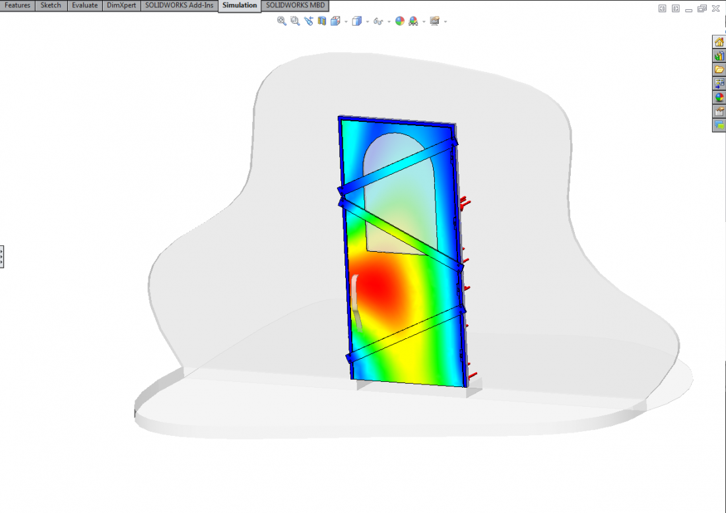Screen dimensions: 726x513
Task: Click the Edit Appearance color ball icon
Action: (399, 21)
